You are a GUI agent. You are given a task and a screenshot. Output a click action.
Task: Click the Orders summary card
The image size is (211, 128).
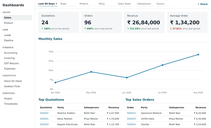[x=102, y=22]
